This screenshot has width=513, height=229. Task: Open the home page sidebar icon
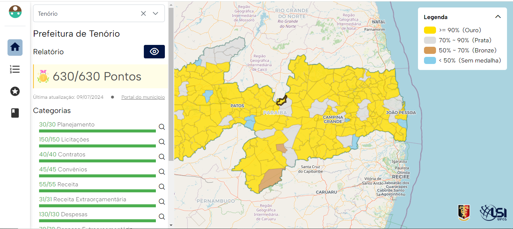(x=15, y=47)
